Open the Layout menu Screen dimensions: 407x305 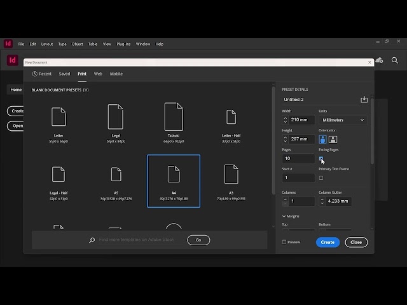[47, 44]
